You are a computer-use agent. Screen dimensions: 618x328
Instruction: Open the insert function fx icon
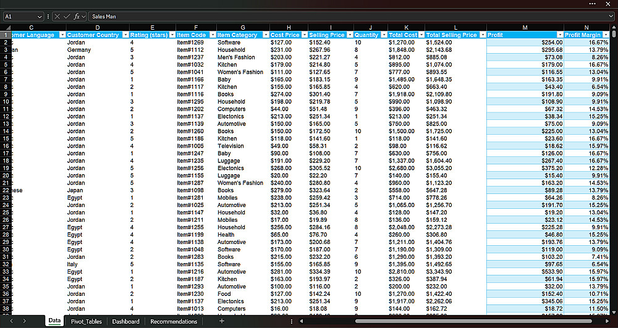pos(77,17)
